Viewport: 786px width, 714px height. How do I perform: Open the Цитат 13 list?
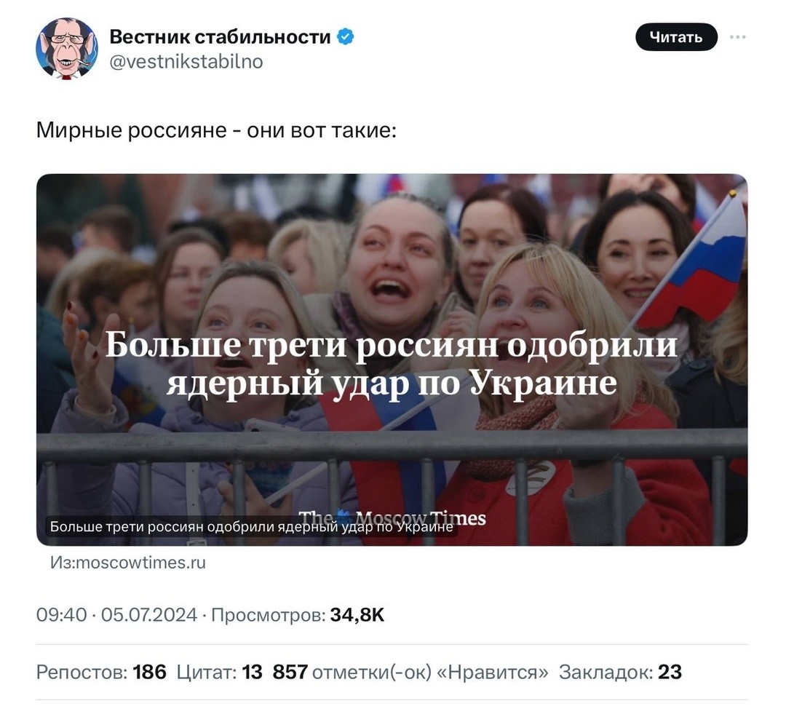[220, 672]
